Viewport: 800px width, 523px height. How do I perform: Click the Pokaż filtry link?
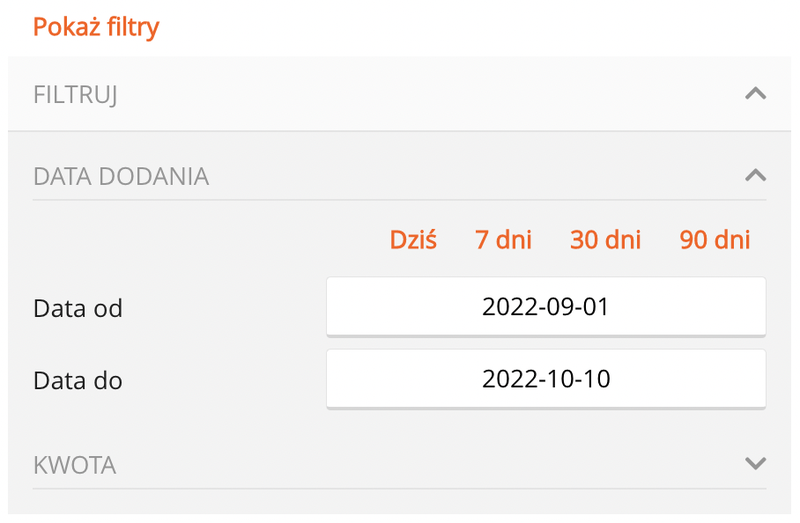click(x=96, y=26)
